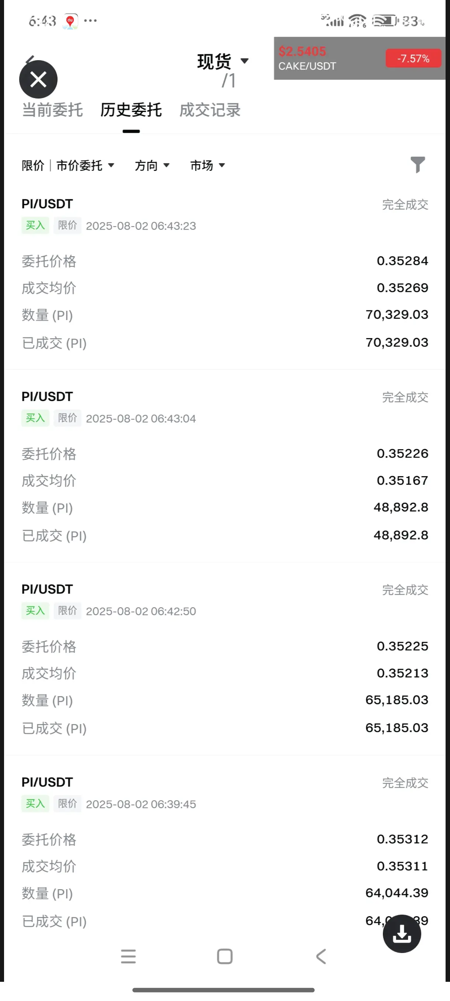Select the 限价 order type filter
Viewport: 450px width, 1001px height.
33,165
